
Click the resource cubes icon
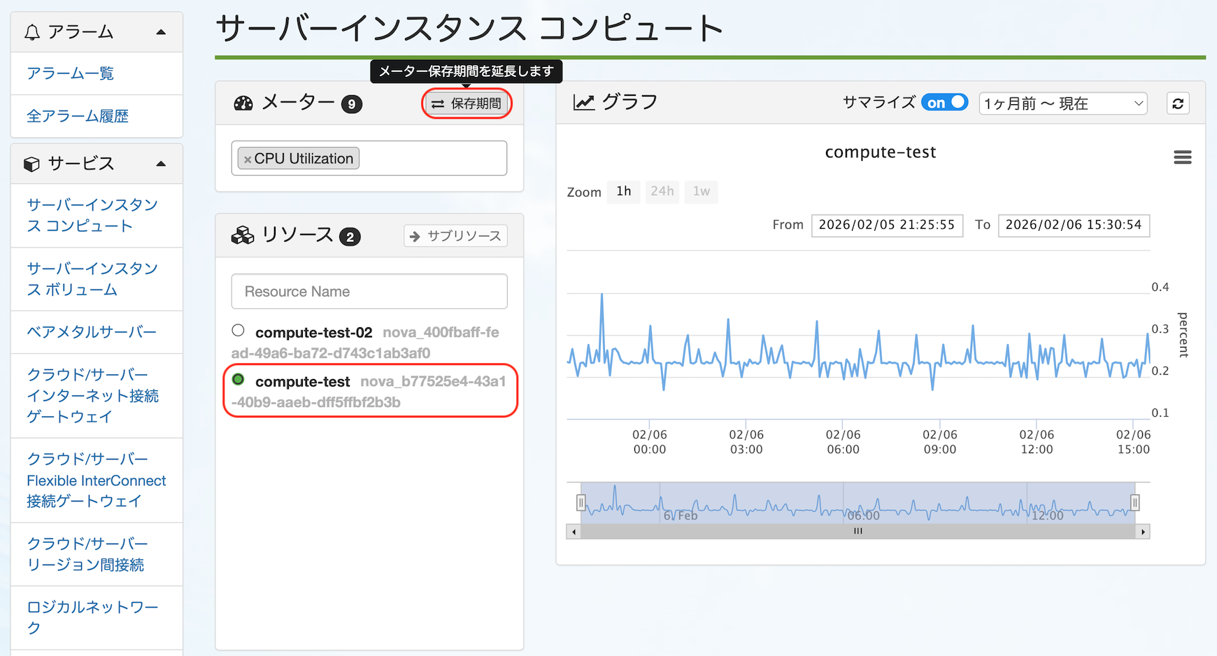pos(243,236)
